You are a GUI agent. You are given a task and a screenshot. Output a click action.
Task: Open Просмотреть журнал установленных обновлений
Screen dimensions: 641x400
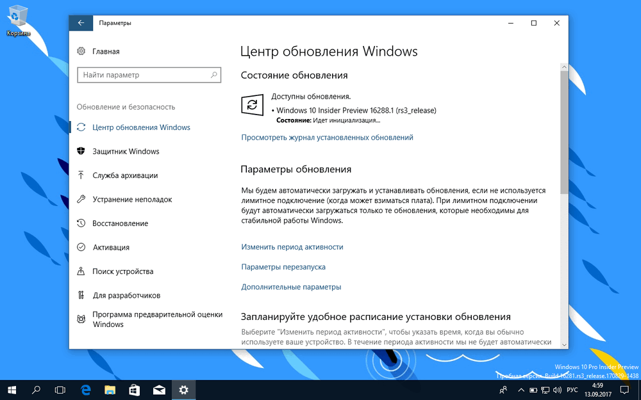pos(327,137)
